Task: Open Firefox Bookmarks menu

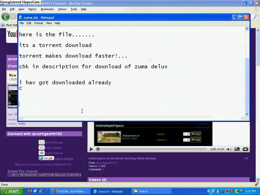Action: click(47, 9)
